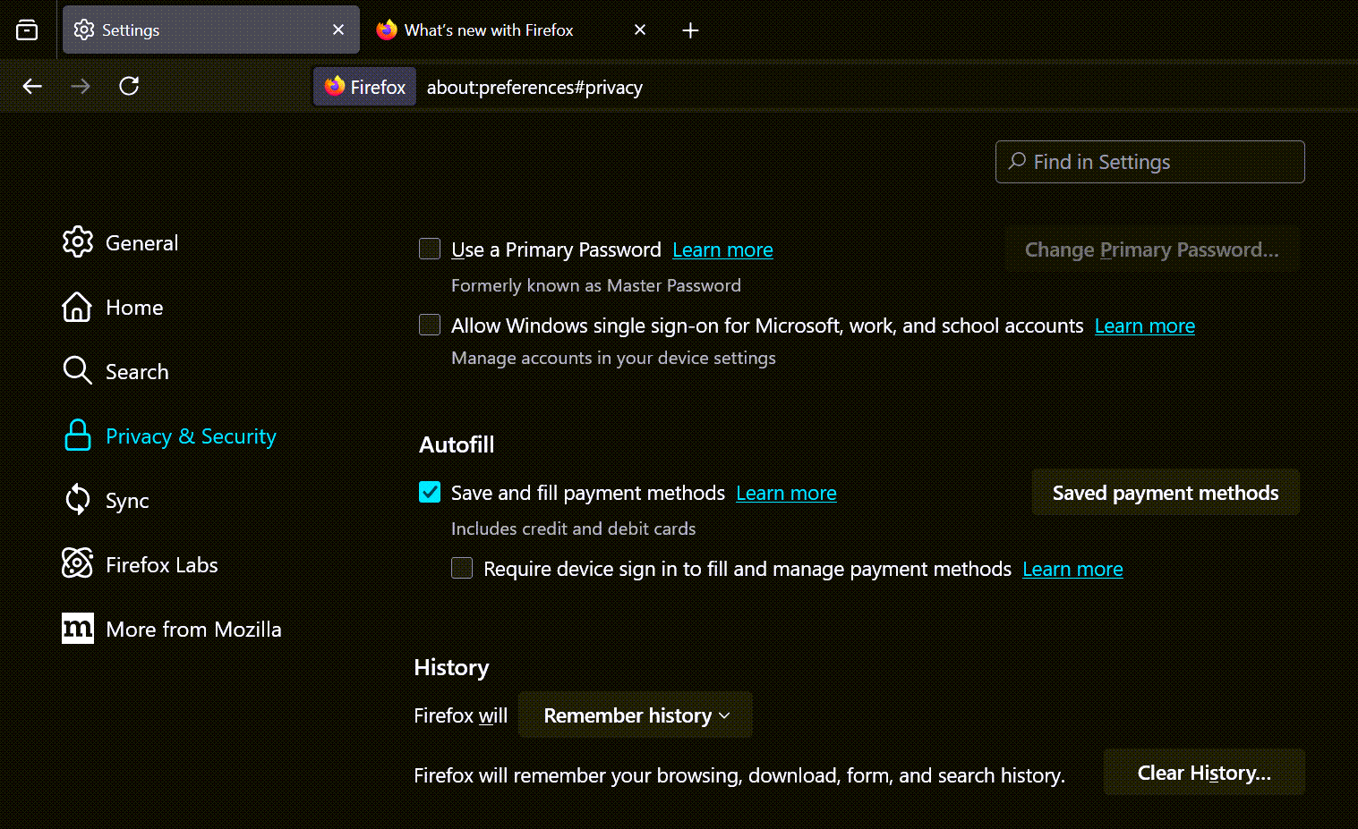
Task: Click the Search magnifier icon in sidebar
Action: (77, 370)
